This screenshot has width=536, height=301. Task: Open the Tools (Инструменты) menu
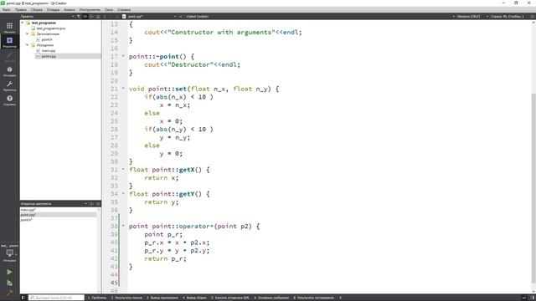90,9
